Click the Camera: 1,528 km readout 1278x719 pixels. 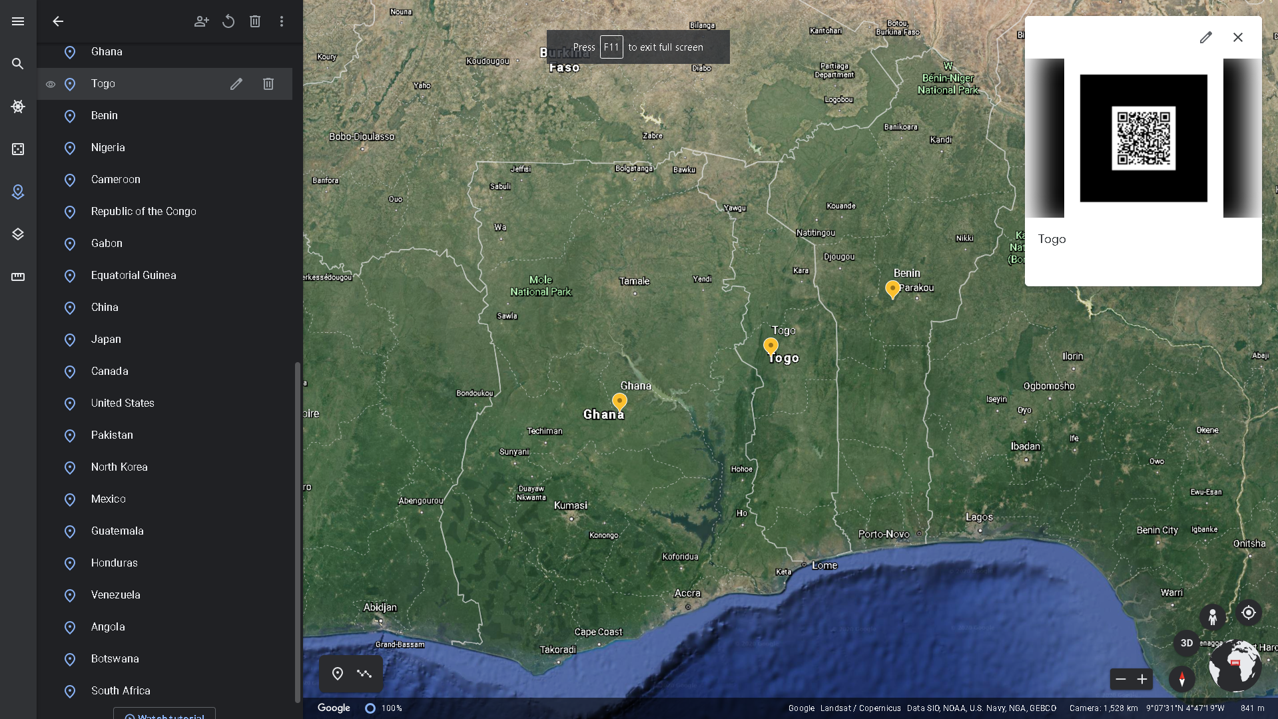(x=1104, y=708)
